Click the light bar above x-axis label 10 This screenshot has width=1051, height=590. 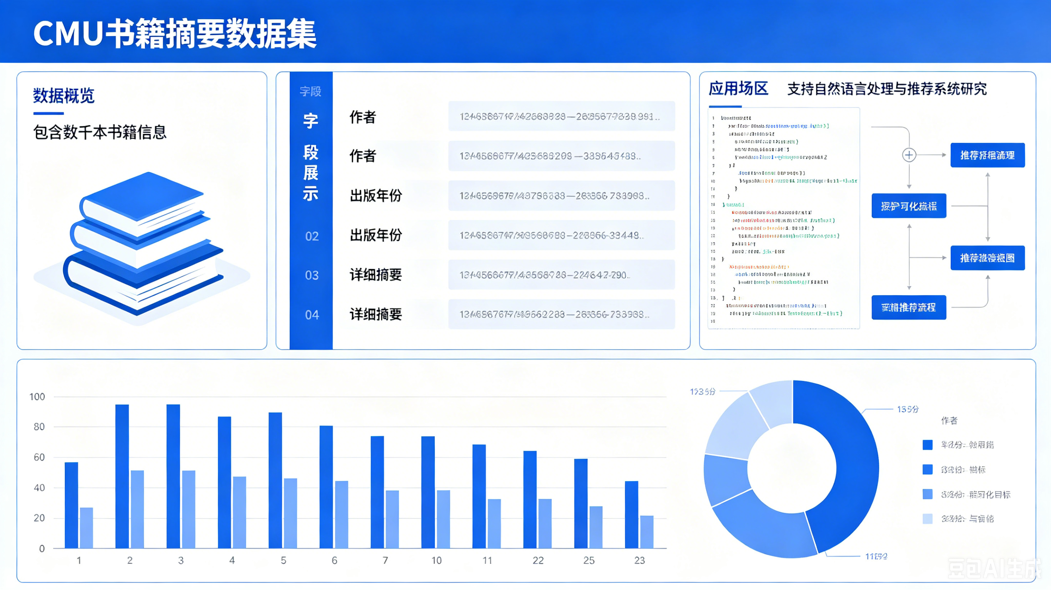pyautogui.click(x=443, y=519)
